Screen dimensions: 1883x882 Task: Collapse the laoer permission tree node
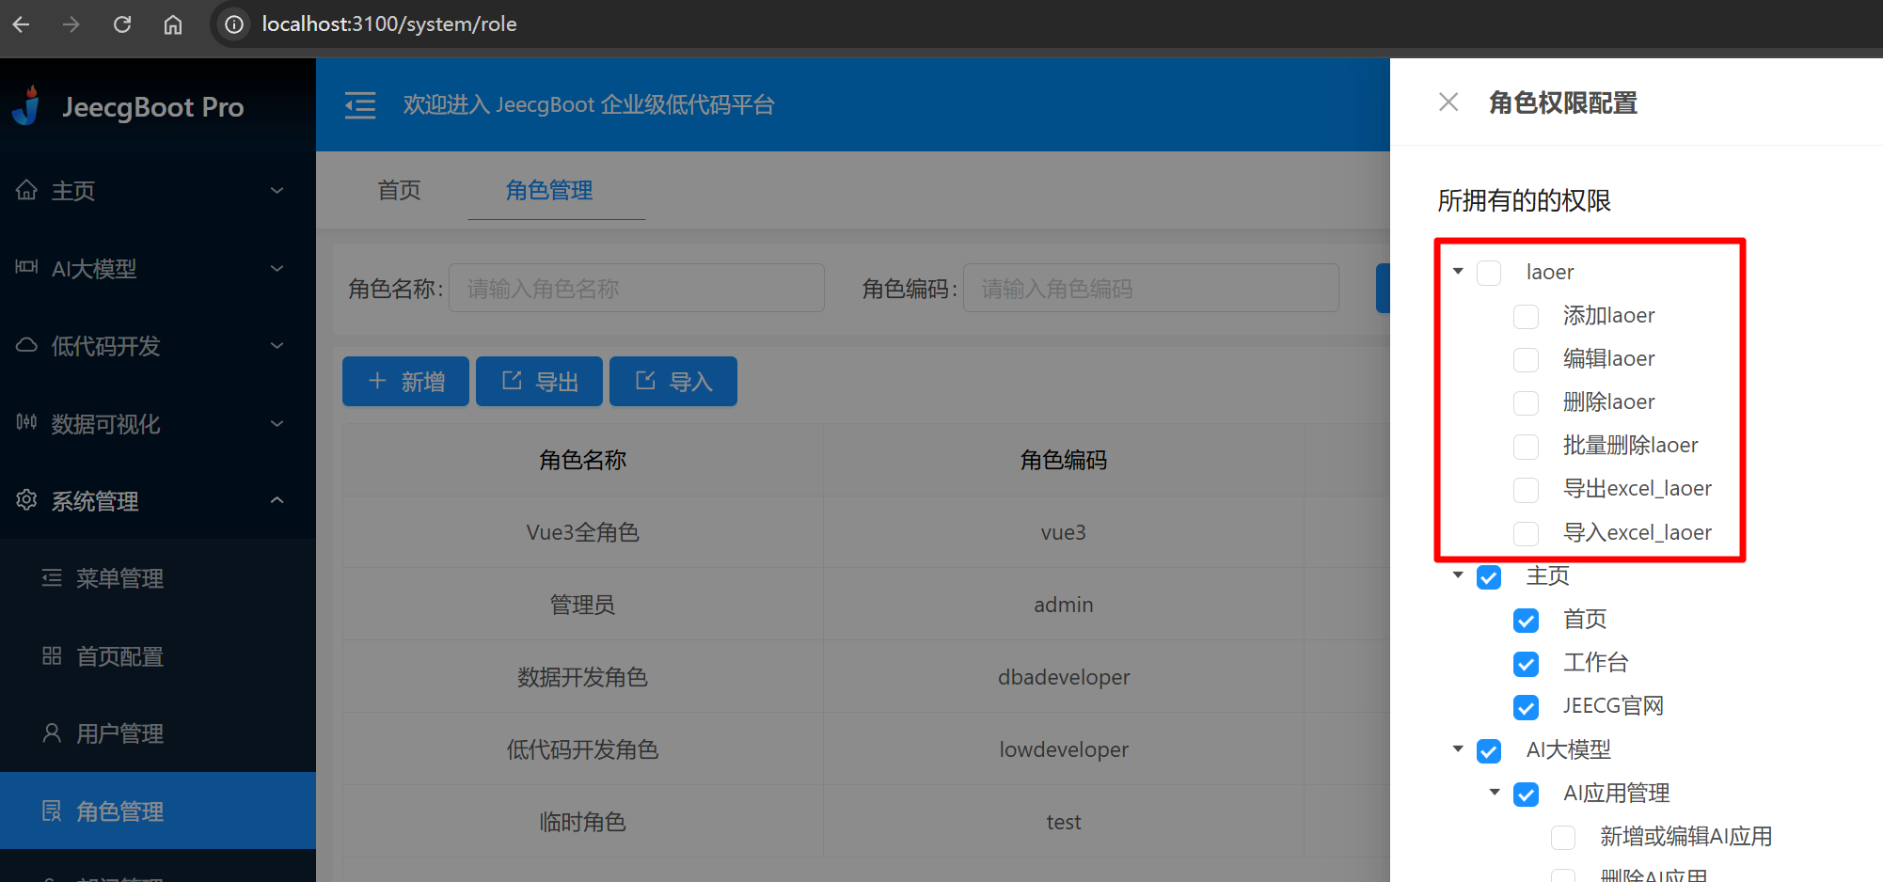tap(1457, 272)
